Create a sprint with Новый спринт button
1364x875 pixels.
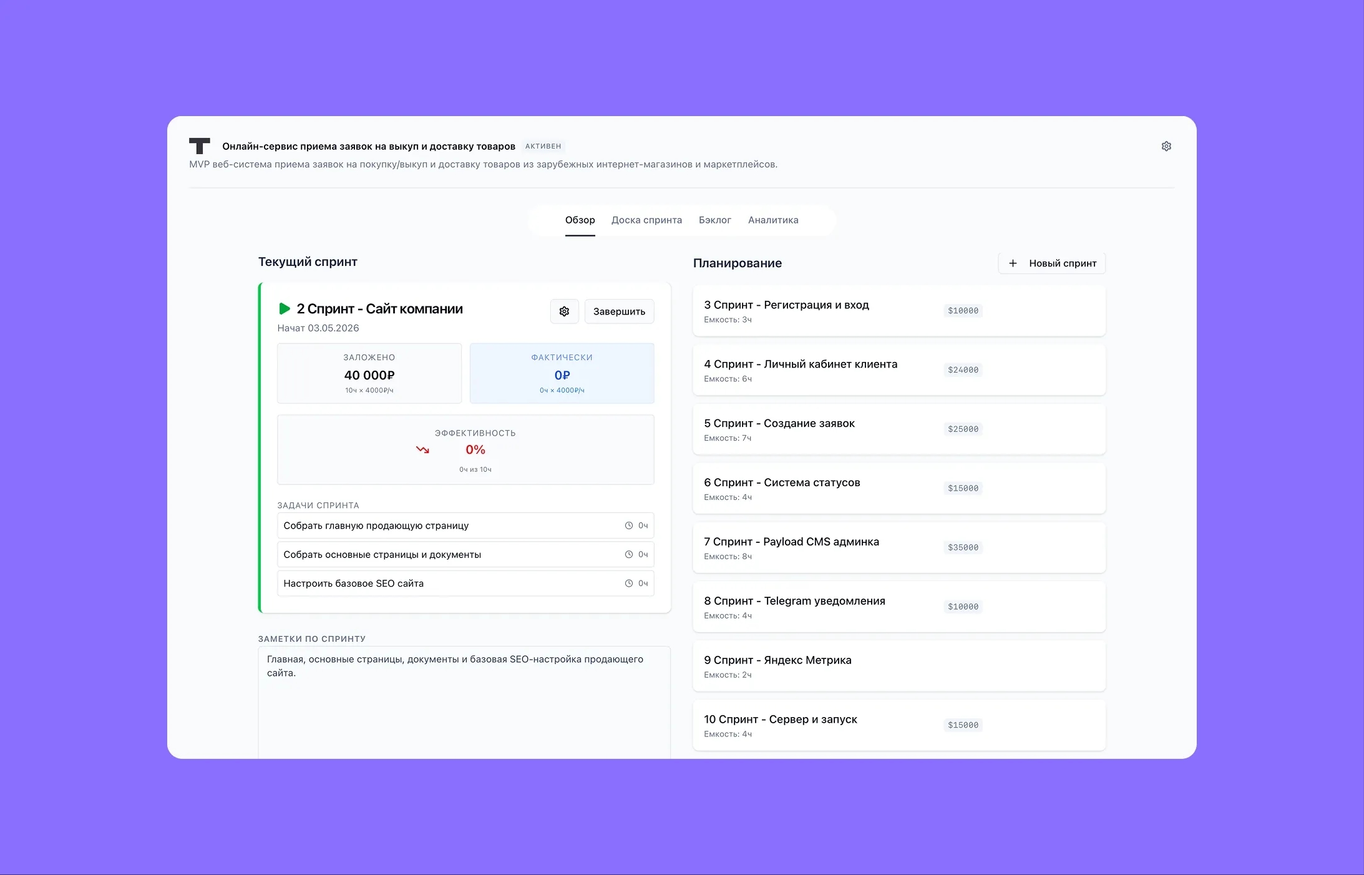1051,263
